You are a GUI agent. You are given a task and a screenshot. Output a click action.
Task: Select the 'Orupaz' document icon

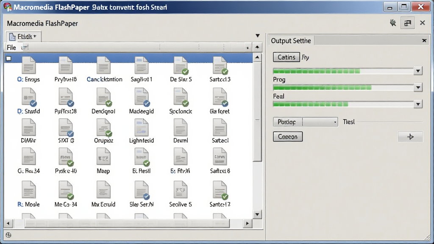(104, 127)
